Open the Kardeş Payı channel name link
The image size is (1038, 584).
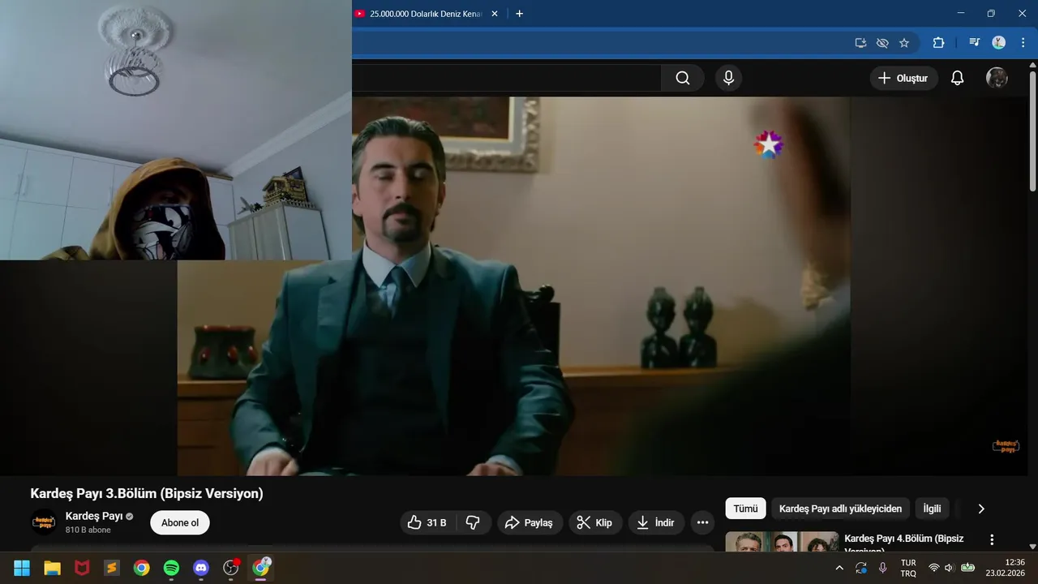94,516
